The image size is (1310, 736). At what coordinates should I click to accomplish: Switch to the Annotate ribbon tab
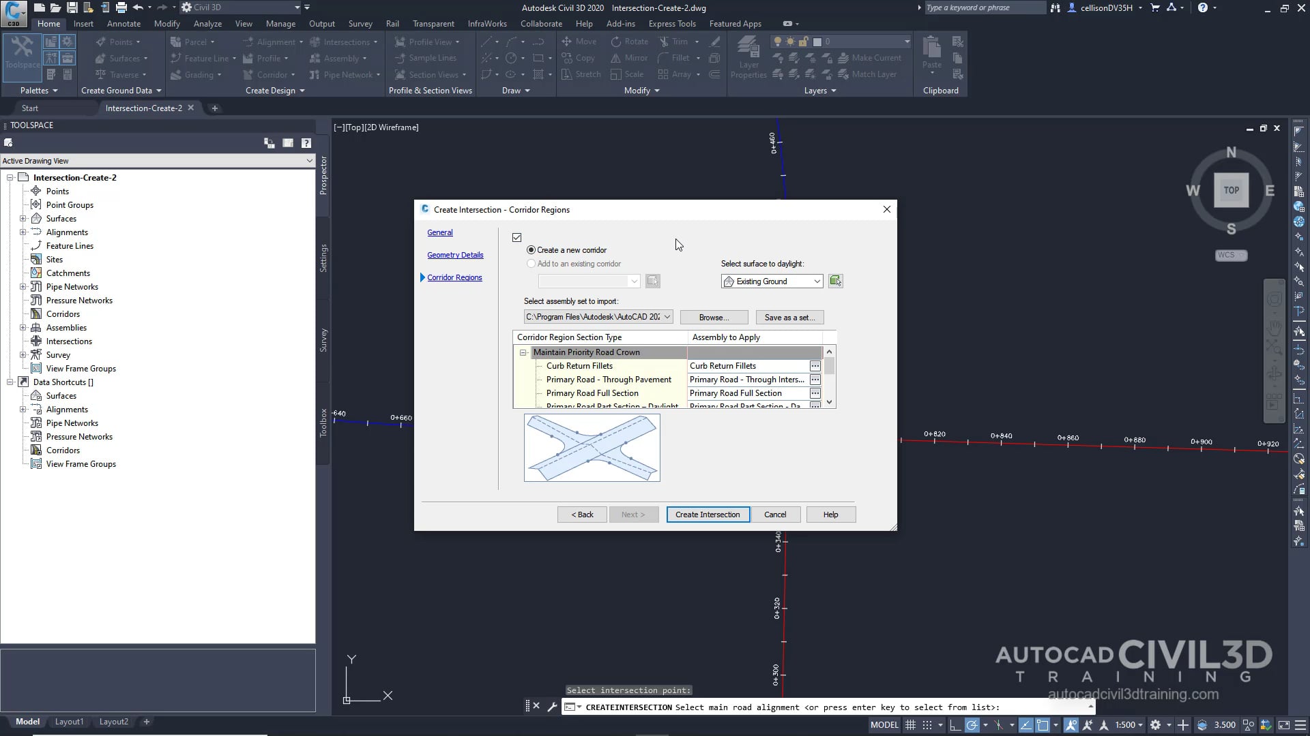pos(124,23)
